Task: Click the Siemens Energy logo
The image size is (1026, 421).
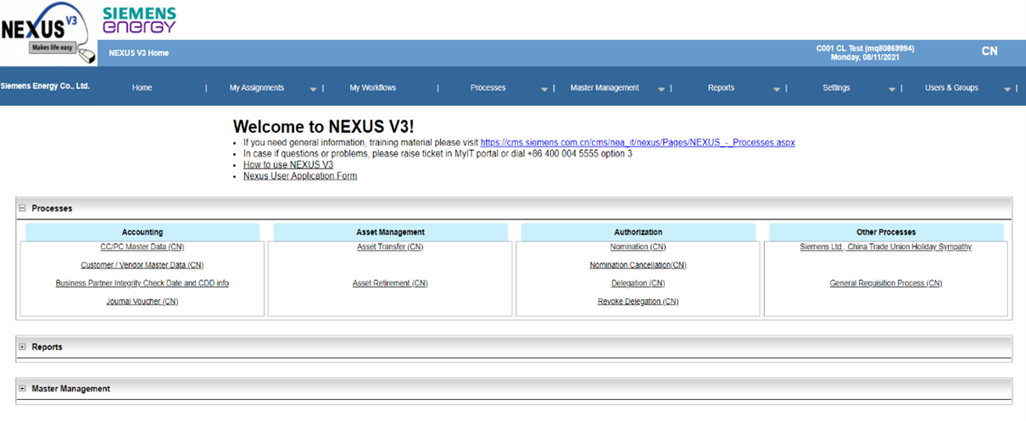Action: pyautogui.click(x=139, y=19)
